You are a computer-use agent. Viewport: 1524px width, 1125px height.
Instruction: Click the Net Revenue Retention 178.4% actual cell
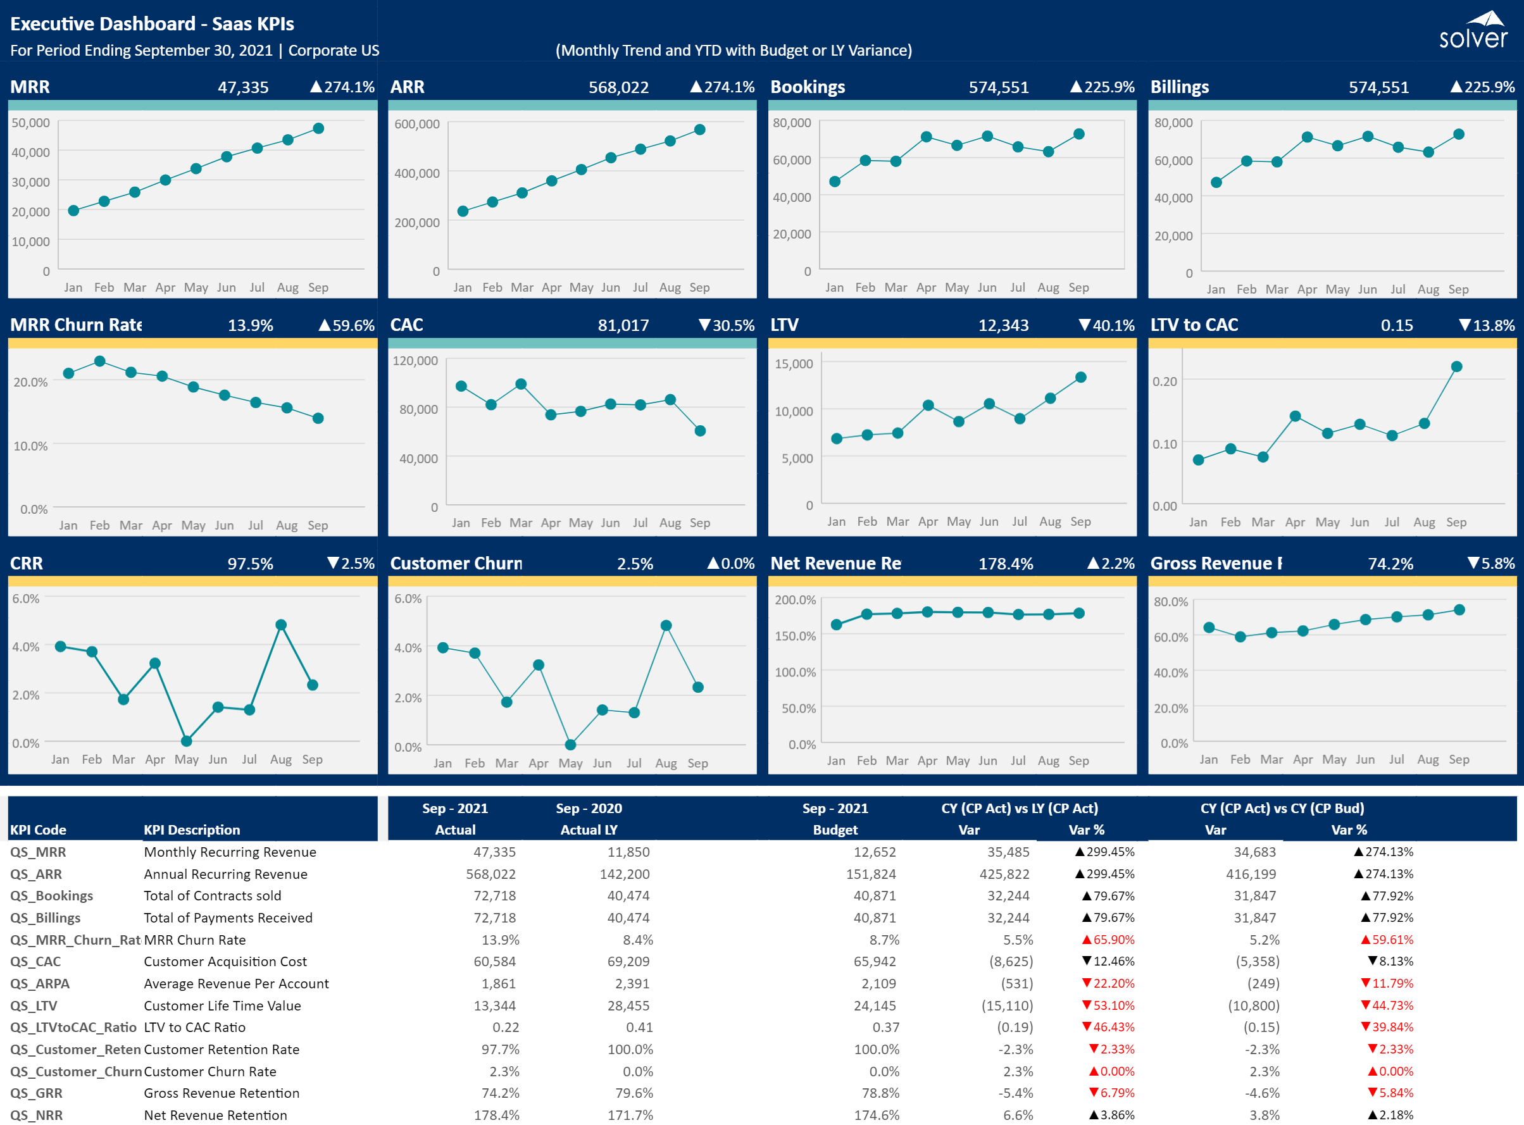497,1115
